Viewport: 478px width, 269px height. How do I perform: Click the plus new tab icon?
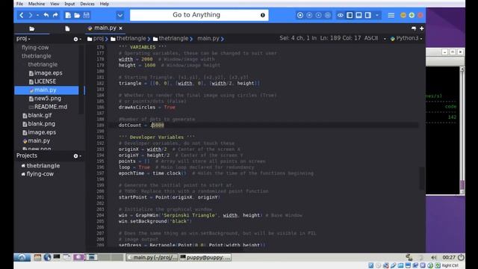click(421, 28)
